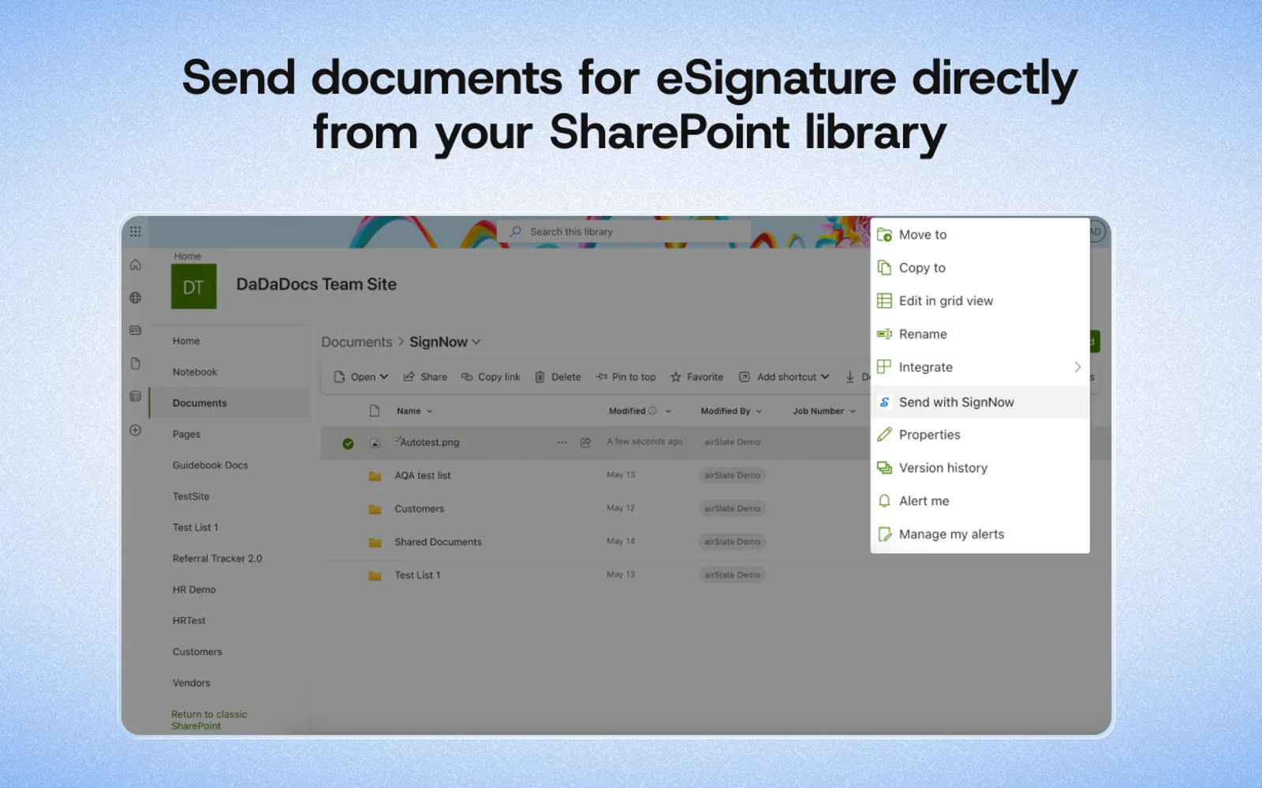Select Move to in context menu
This screenshot has height=788, width=1262.
pyautogui.click(x=980, y=235)
